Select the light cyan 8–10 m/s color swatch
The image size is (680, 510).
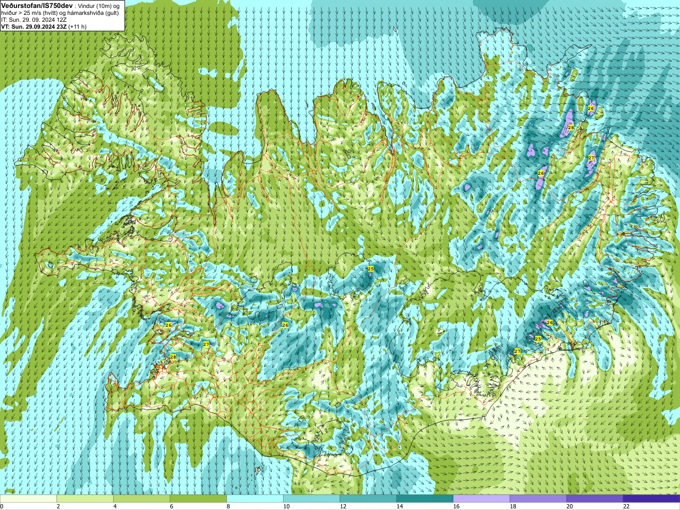point(255,499)
